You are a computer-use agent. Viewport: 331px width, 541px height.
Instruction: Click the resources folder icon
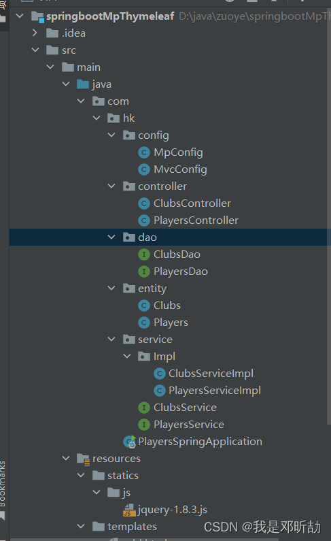click(x=83, y=459)
